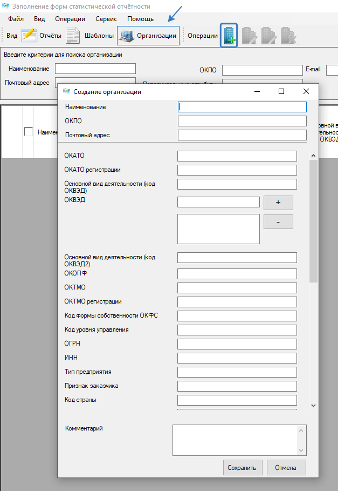Select the Организации toolbar button
The image size is (338, 491).
148,36
